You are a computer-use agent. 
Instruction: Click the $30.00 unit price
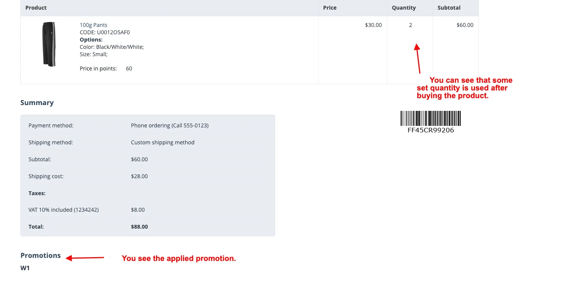pyautogui.click(x=373, y=25)
